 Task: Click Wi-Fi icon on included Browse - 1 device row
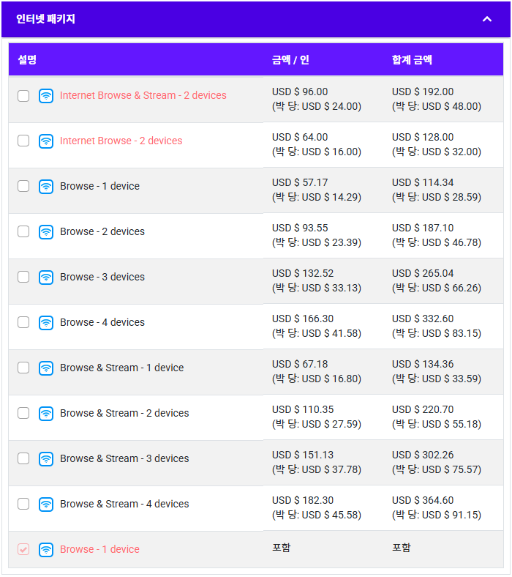point(46,550)
